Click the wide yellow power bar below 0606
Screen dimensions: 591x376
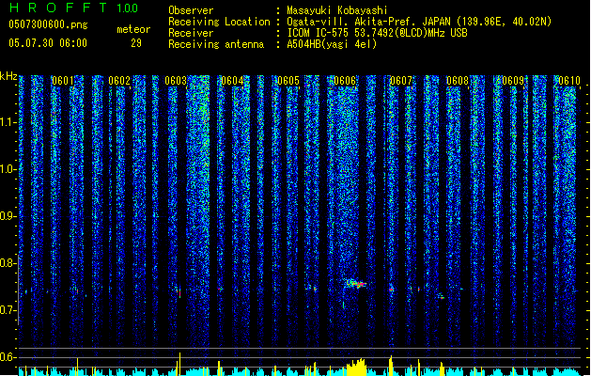point(356,368)
